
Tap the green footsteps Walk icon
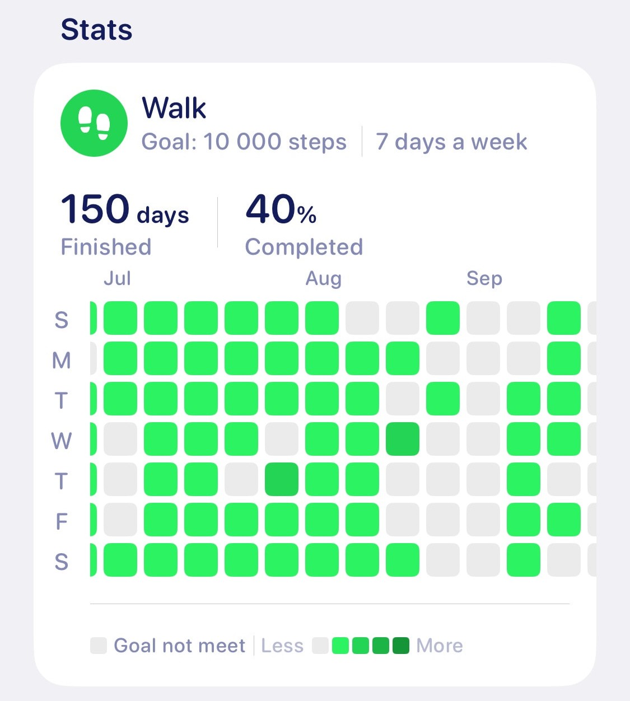94,123
